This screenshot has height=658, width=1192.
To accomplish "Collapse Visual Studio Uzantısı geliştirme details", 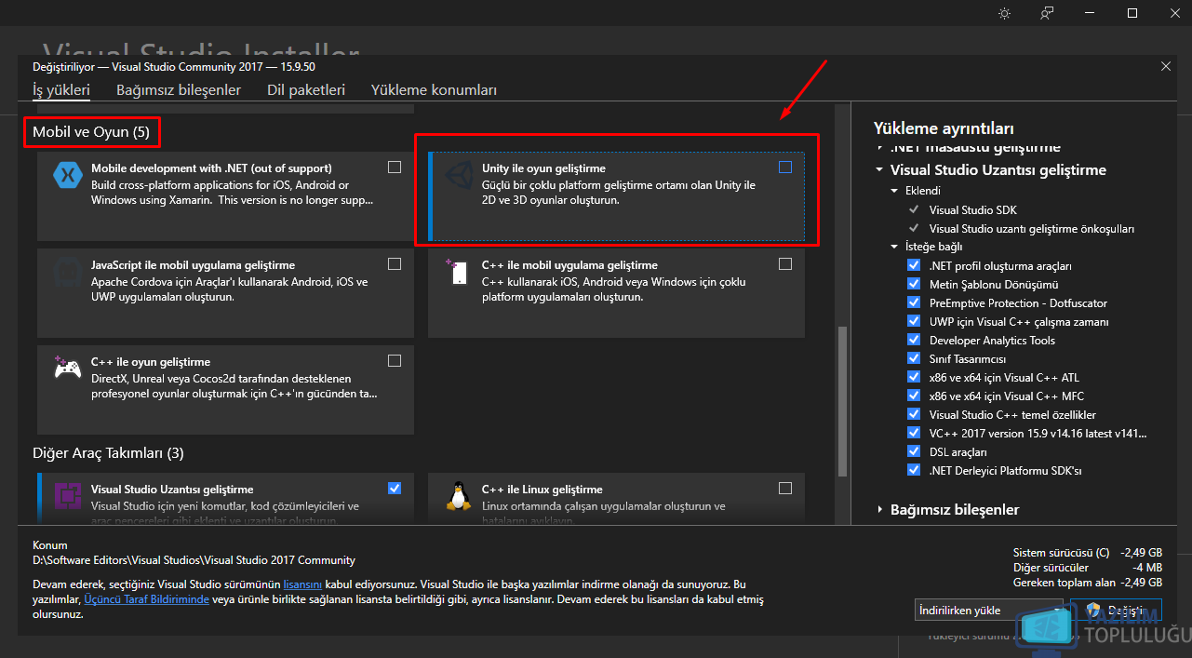I will 879,170.
